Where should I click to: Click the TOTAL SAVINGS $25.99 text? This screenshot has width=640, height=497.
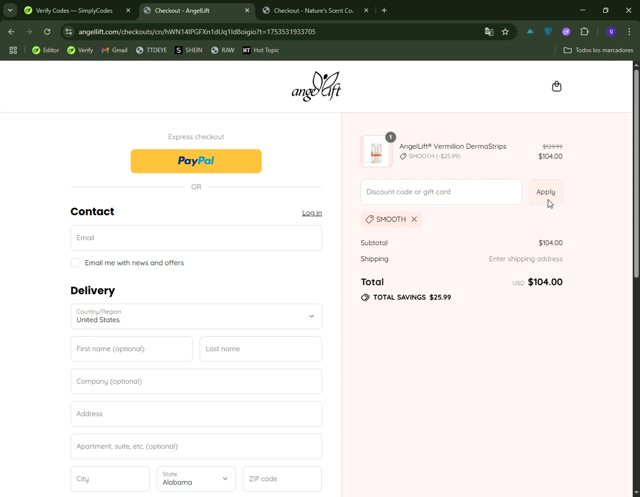(x=412, y=297)
